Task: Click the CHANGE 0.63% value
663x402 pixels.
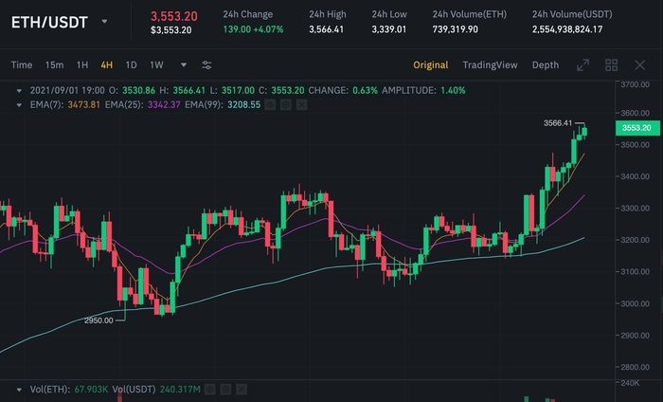Action: (365, 91)
